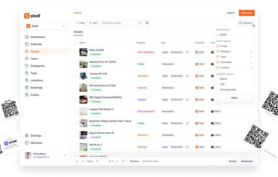
Task: Select the Assets cube icon
Action: click(27, 51)
